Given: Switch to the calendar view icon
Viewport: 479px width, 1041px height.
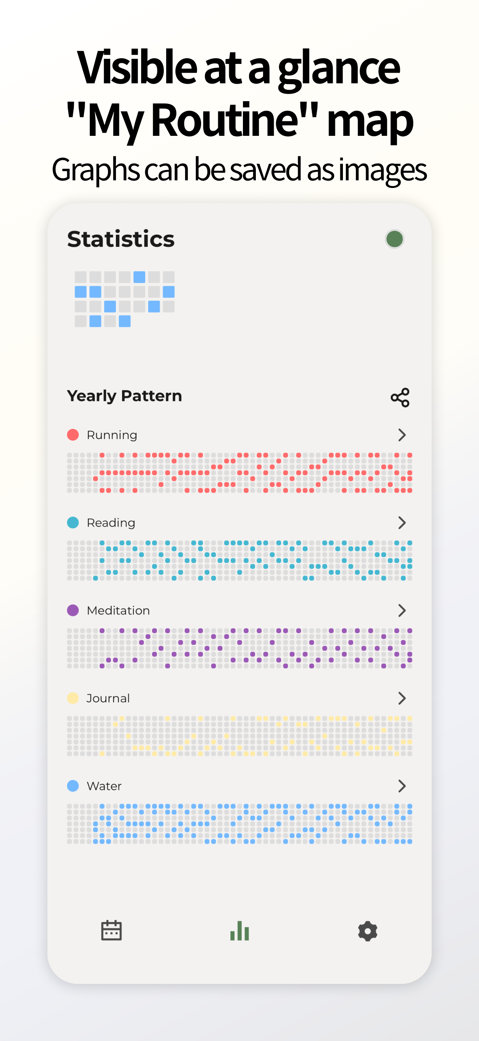Looking at the screenshot, I should (x=111, y=931).
